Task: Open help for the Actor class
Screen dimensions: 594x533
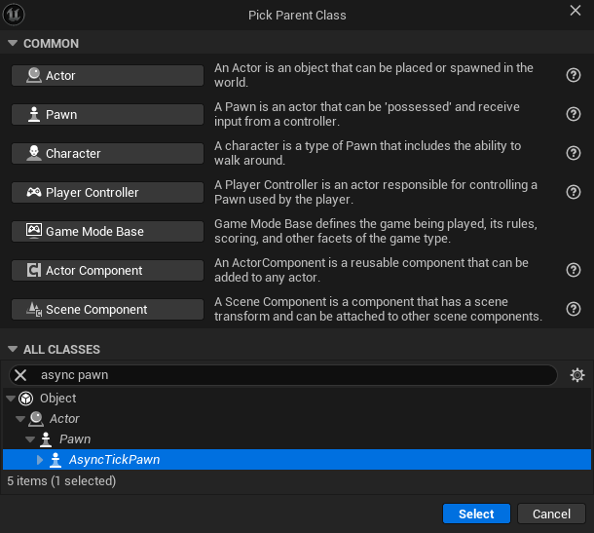Action: pos(574,75)
